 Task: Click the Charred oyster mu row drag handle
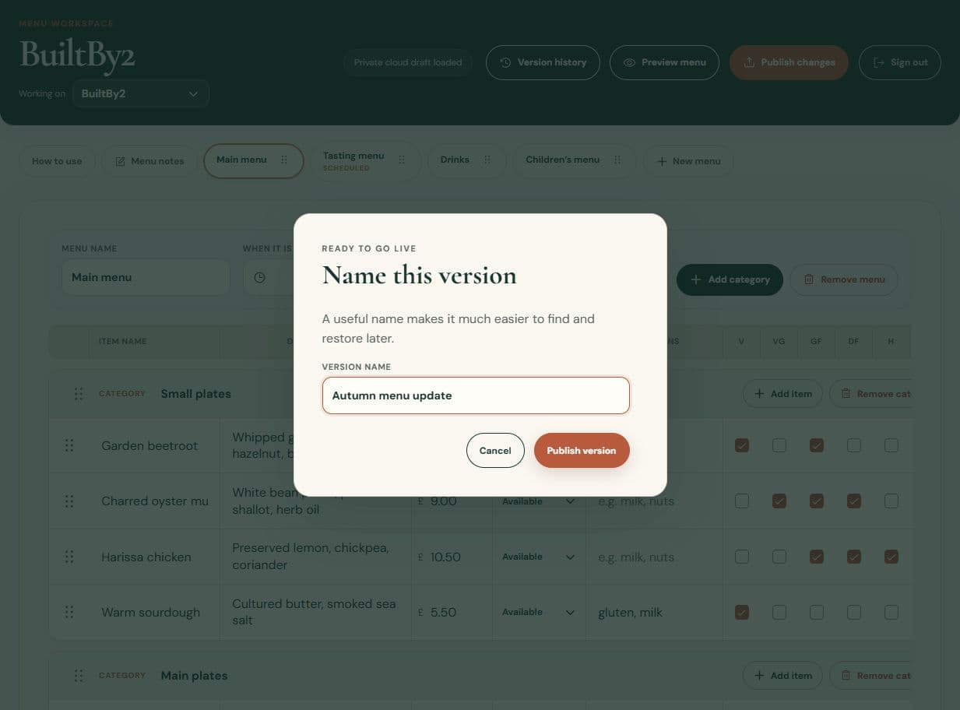(69, 501)
